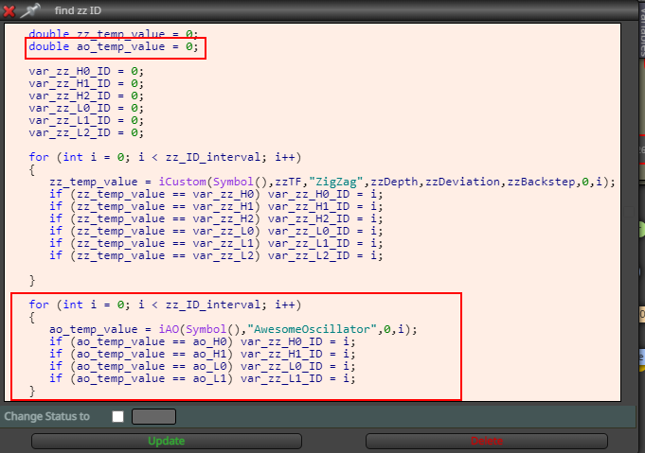Click the line comparing ao_temp_value to ao_L0

(203, 366)
